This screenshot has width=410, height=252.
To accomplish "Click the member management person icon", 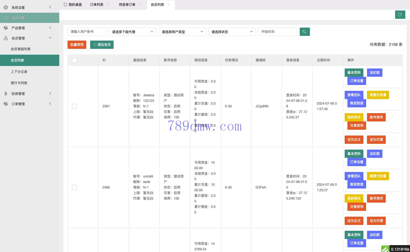I will (x=6, y=38).
